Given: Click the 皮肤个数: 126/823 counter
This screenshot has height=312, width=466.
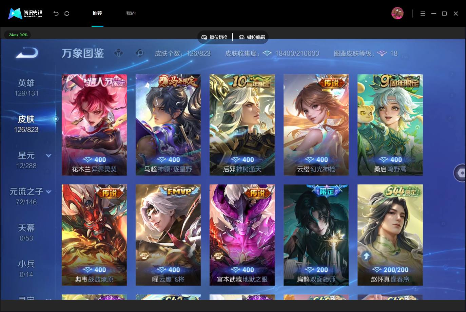Looking at the screenshot, I should [183, 53].
